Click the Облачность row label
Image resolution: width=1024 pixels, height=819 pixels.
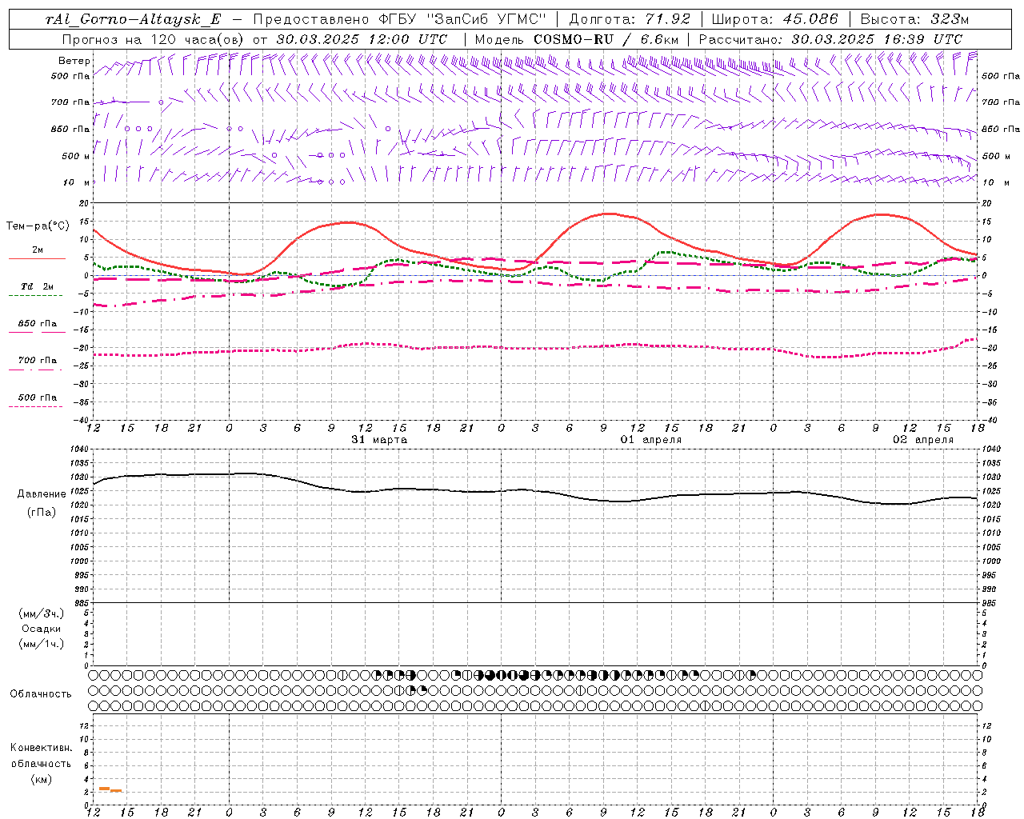(x=41, y=694)
